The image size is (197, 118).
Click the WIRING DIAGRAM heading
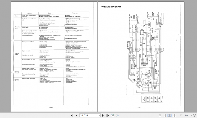[111, 7]
